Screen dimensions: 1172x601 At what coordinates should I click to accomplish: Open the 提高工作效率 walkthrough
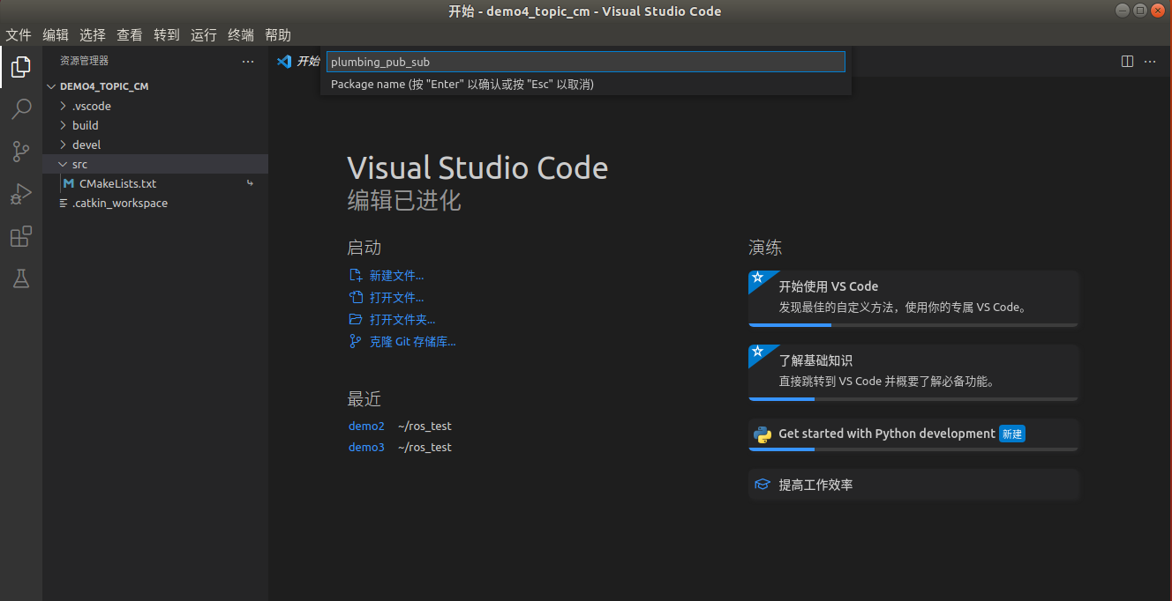(913, 485)
